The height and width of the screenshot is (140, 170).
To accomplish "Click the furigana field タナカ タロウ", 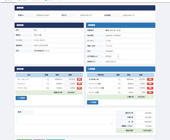I will (58, 40).
